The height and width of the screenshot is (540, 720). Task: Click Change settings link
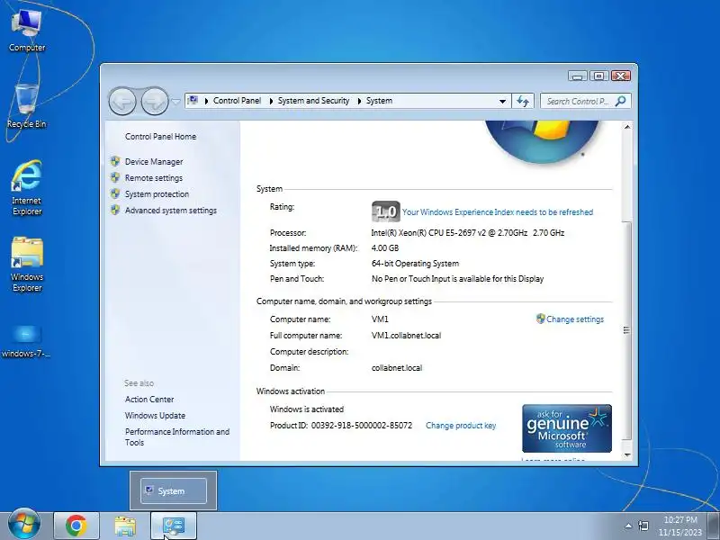click(x=575, y=319)
